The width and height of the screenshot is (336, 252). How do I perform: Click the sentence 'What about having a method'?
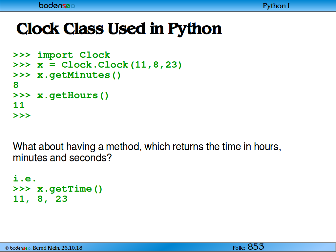click(x=77, y=147)
